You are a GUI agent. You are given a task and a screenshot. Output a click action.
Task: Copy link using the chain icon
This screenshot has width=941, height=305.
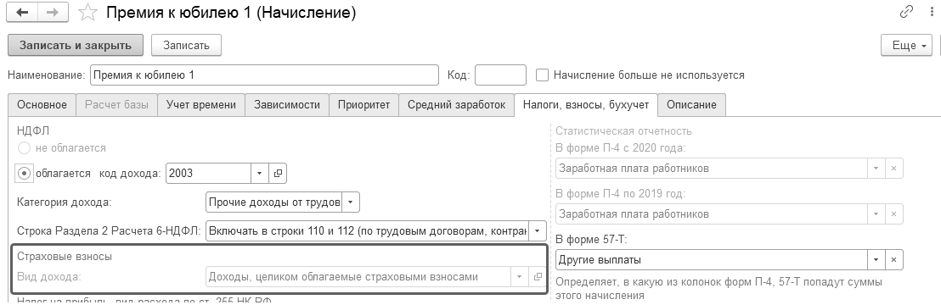(906, 11)
